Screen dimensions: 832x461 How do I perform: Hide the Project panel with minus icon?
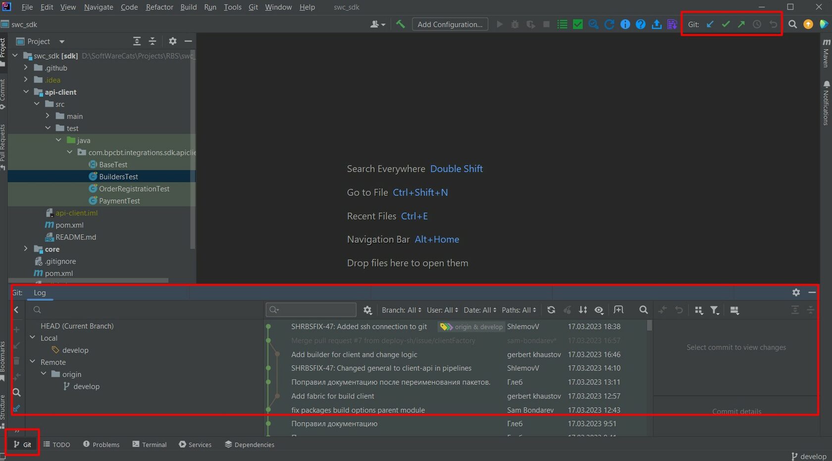pyautogui.click(x=188, y=42)
